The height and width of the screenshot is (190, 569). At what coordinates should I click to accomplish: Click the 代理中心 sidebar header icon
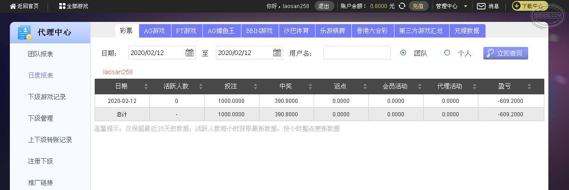point(25,33)
